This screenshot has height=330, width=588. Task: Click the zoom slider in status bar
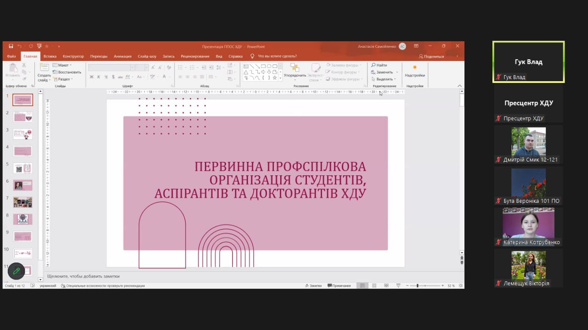tap(425, 285)
